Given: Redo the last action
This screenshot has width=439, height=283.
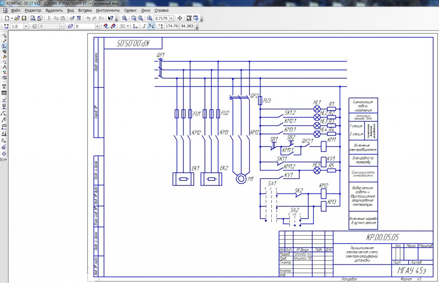Looking at the screenshot, I should [94, 18].
